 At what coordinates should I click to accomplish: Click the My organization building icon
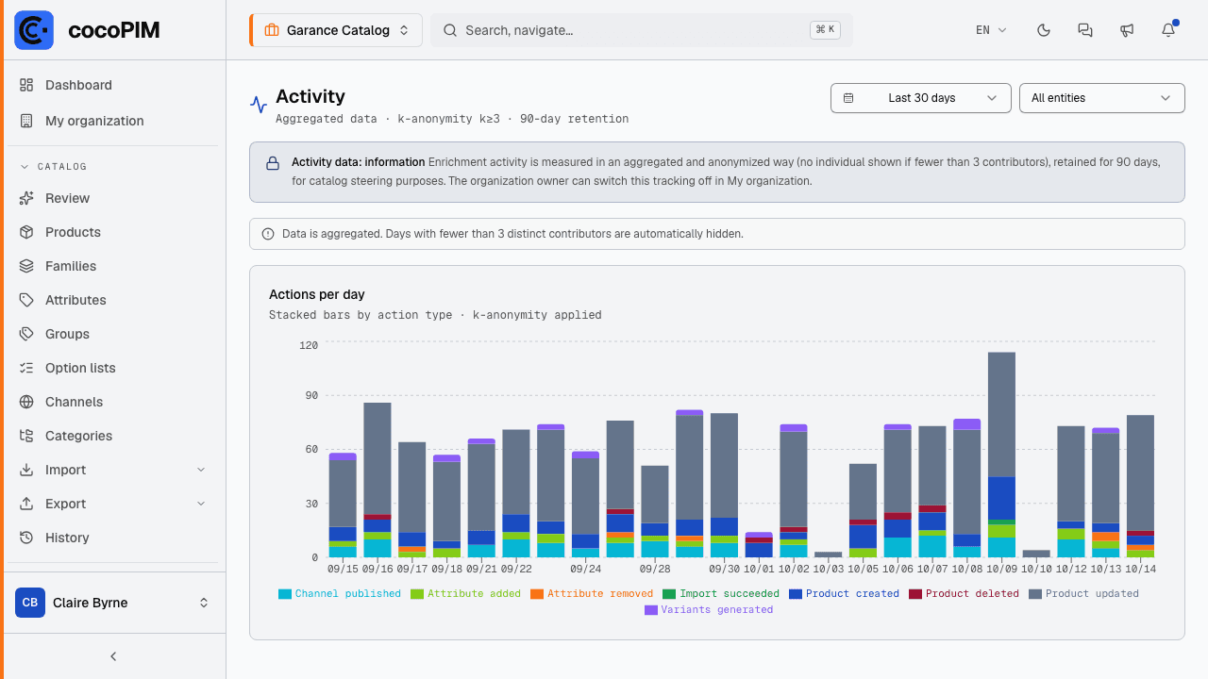(26, 121)
